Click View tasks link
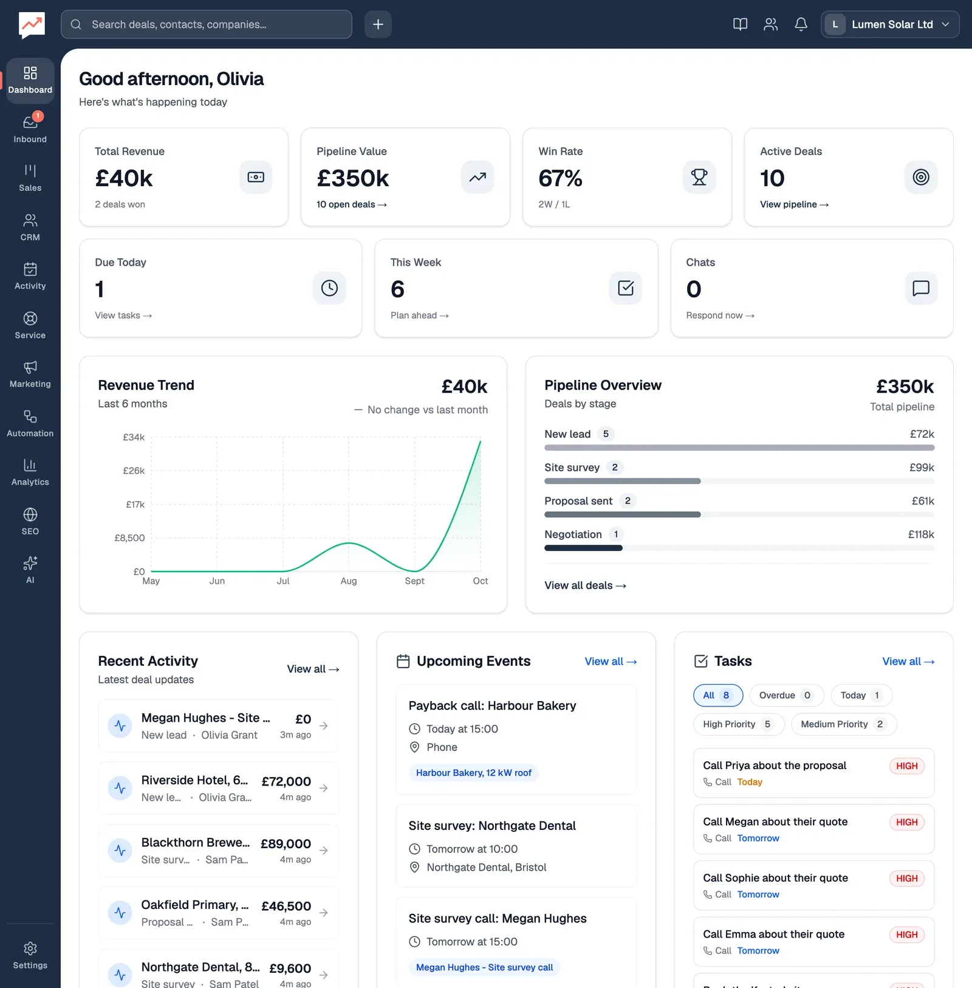 click(x=123, y=316)
